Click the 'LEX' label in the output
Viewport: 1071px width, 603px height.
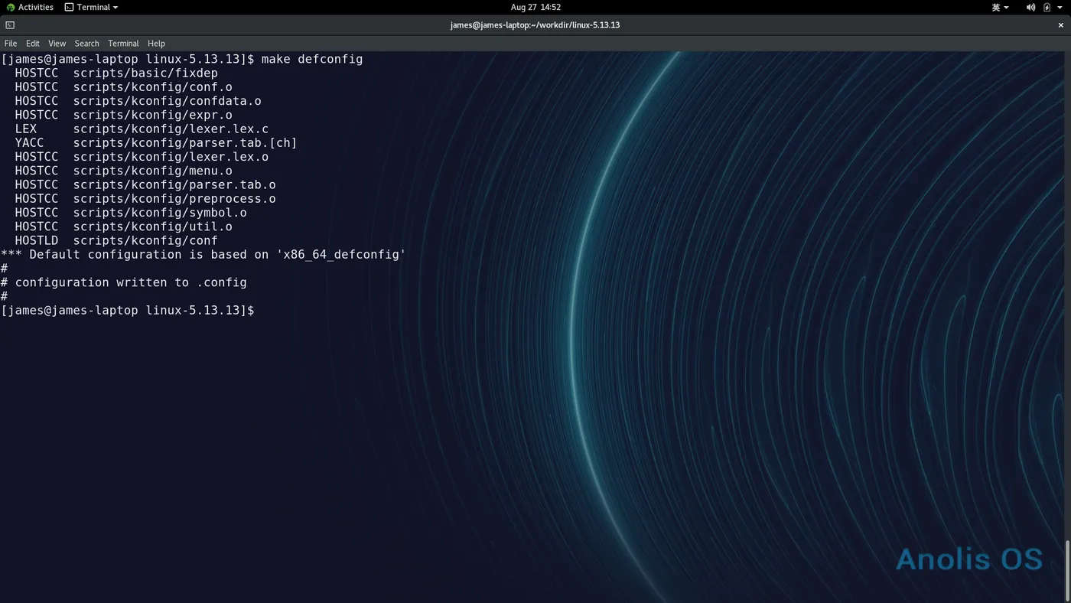tap(26, 129)
